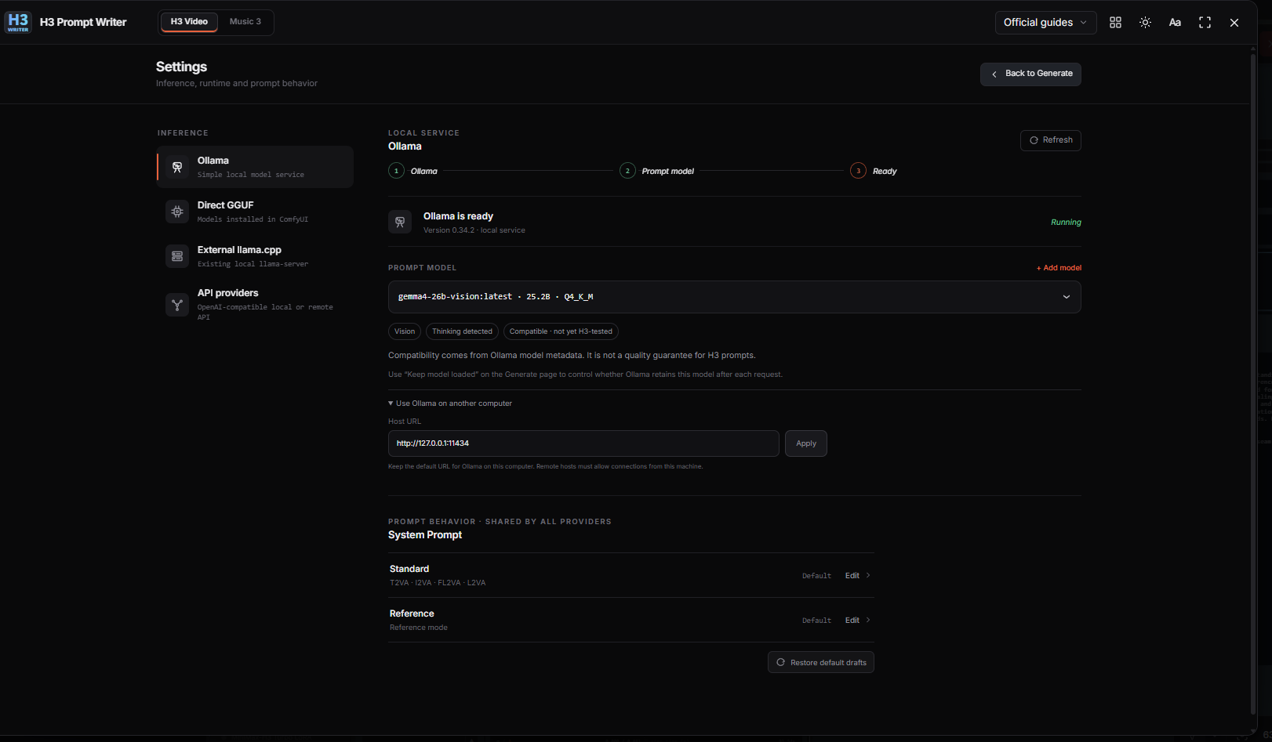The height and width of the screenshot is (742, 1272).
Task: Collapse Use Ollama on another computer
Action: point(450,404)
